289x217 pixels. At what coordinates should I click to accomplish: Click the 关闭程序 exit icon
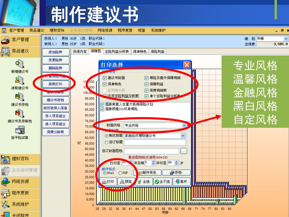[x=5, y=215]
